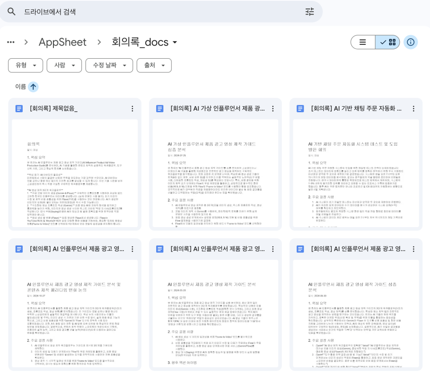Select the AI 기반 채팅 주문 자동화 file title
The image size is (430, 387).
tap(356, 109)
